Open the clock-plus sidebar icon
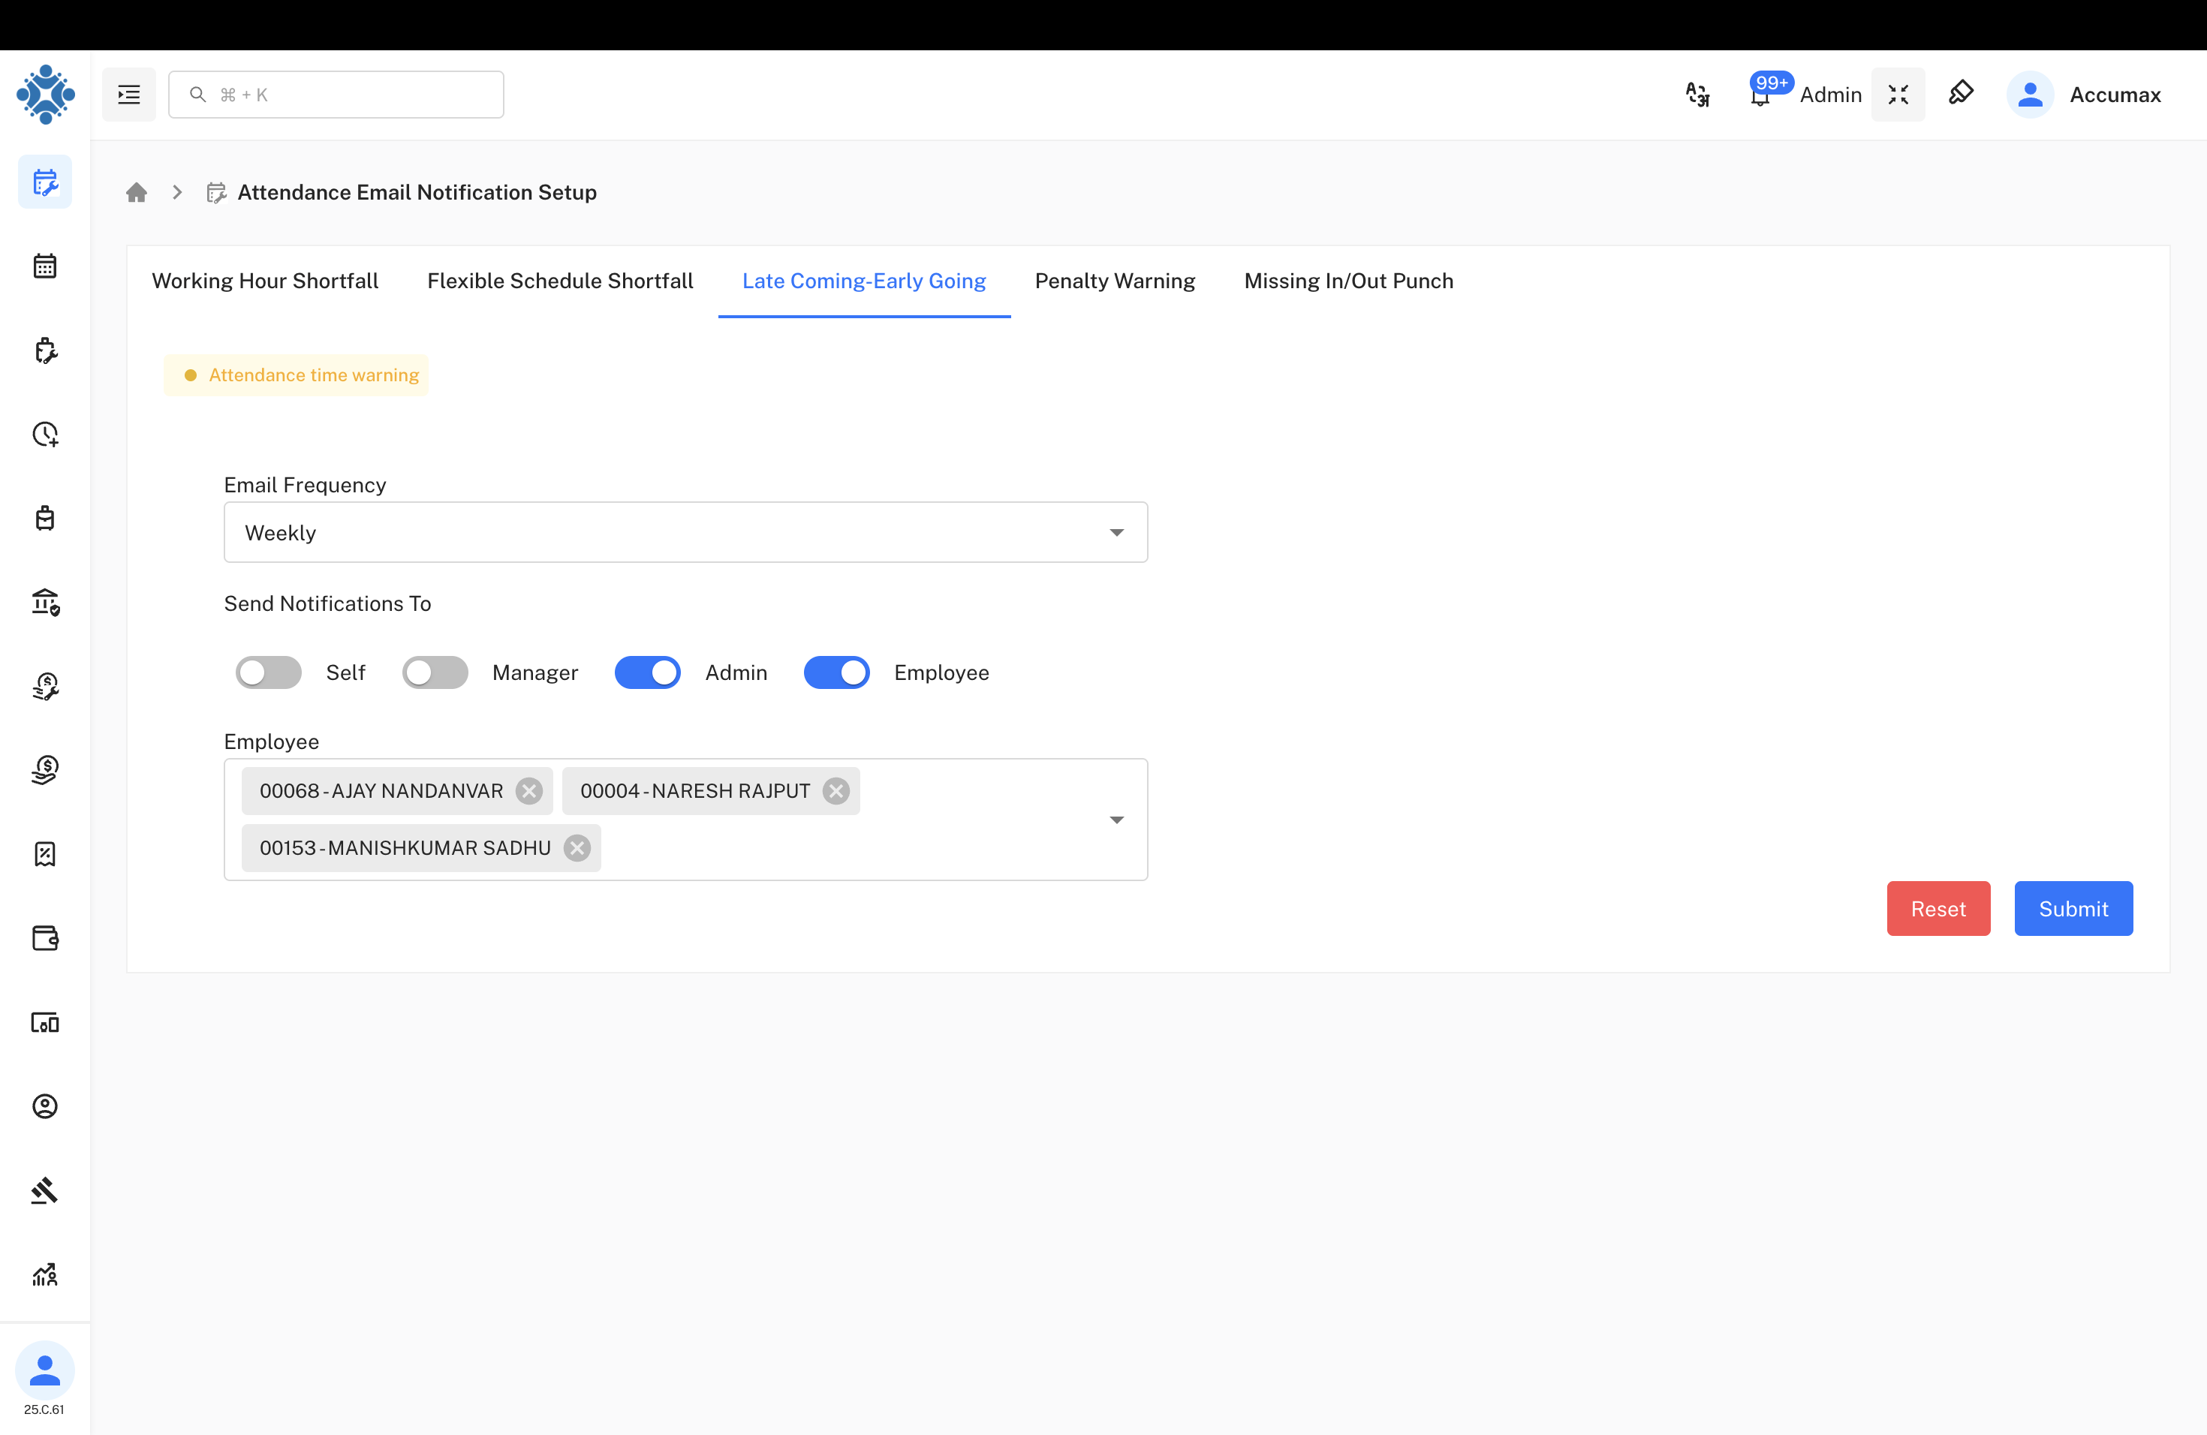2207x1435 pixels. (x=44, y=434)
